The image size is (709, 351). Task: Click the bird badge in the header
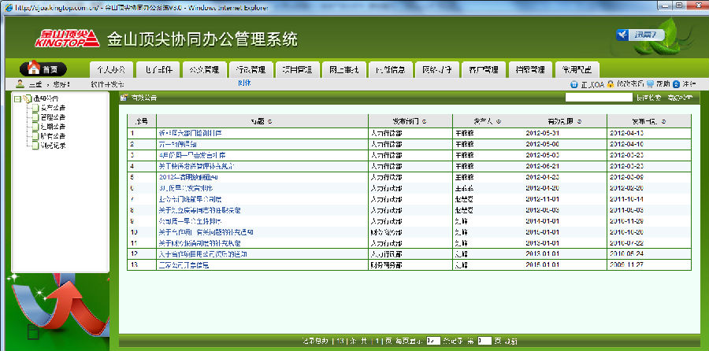[x=640, y=35]
